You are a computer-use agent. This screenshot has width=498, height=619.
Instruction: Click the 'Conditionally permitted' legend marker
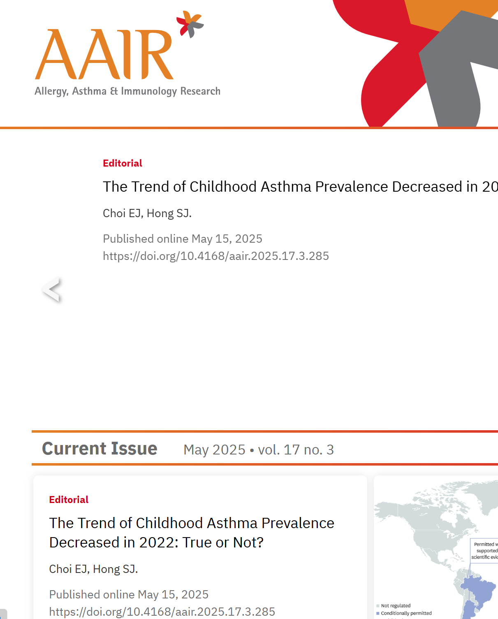pyautogui.click(x=378, y=613)
